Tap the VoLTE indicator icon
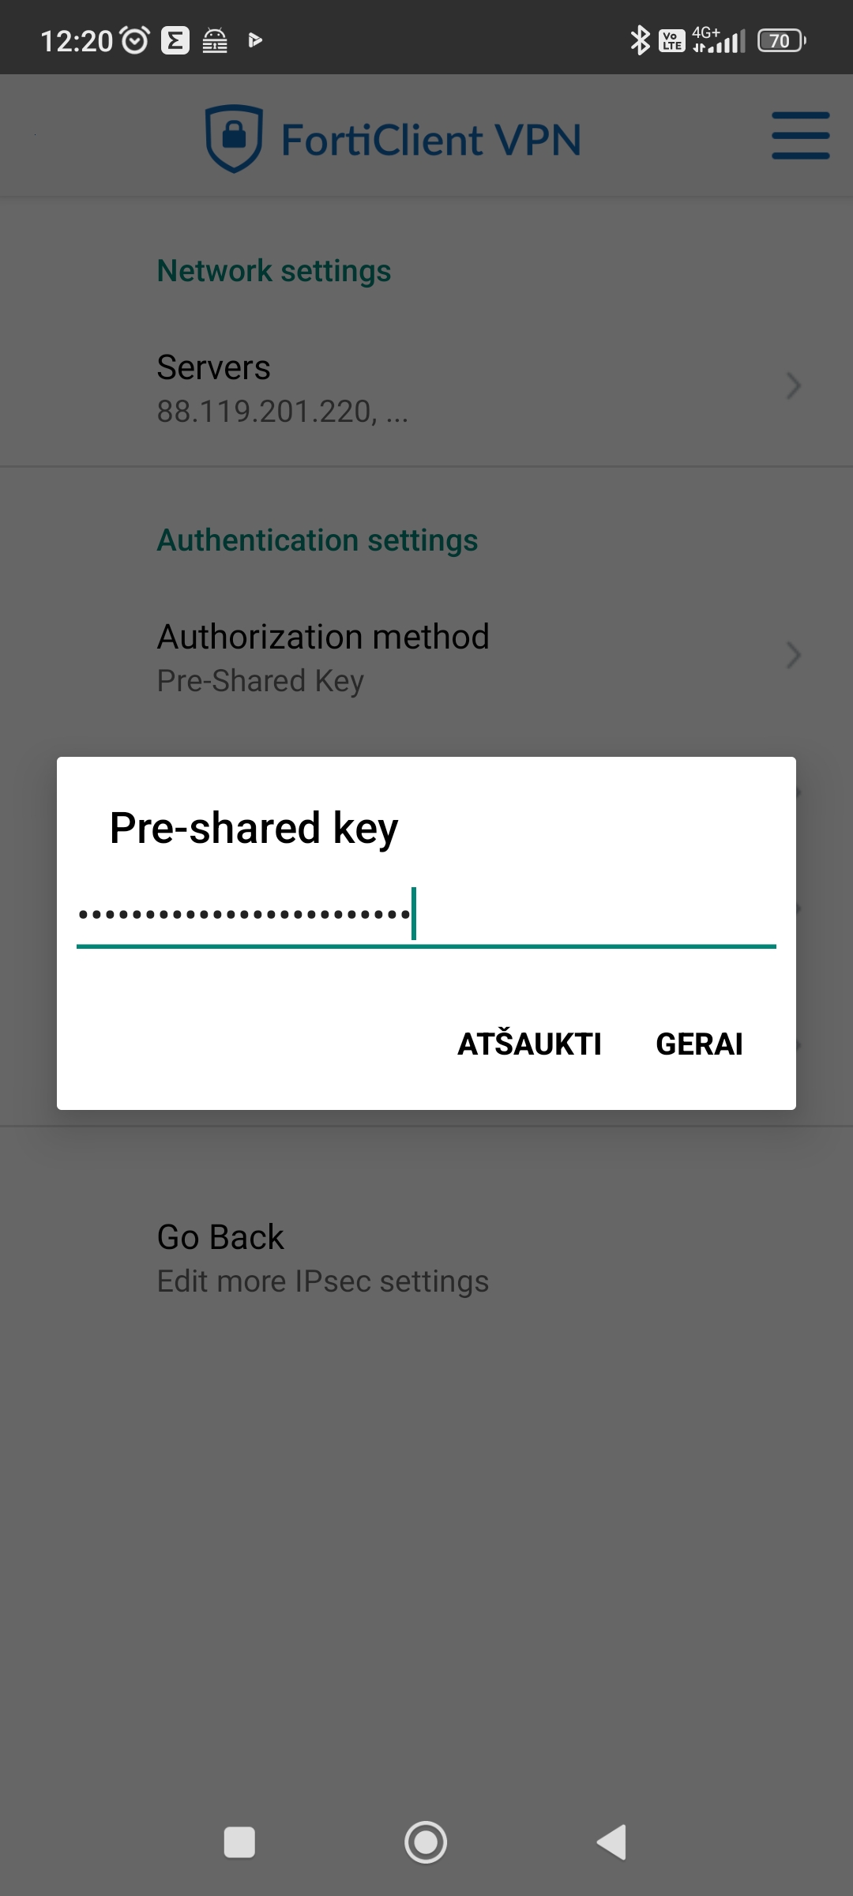This screenshot has width=853, height=1896. 672,40
